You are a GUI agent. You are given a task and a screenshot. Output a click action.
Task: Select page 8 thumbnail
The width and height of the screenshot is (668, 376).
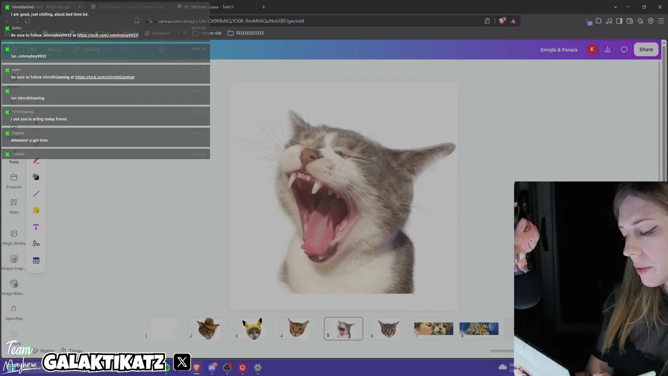[479, 328]
